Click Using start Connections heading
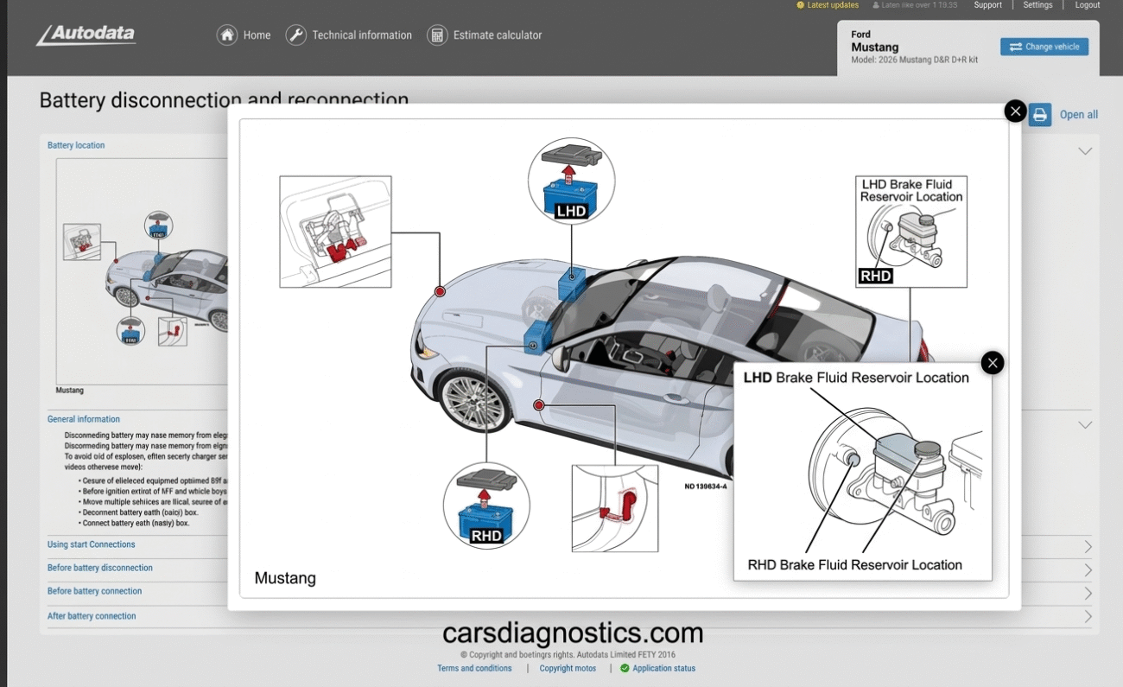The width and height of the screenshot is (1123, 687). point(92,544)
